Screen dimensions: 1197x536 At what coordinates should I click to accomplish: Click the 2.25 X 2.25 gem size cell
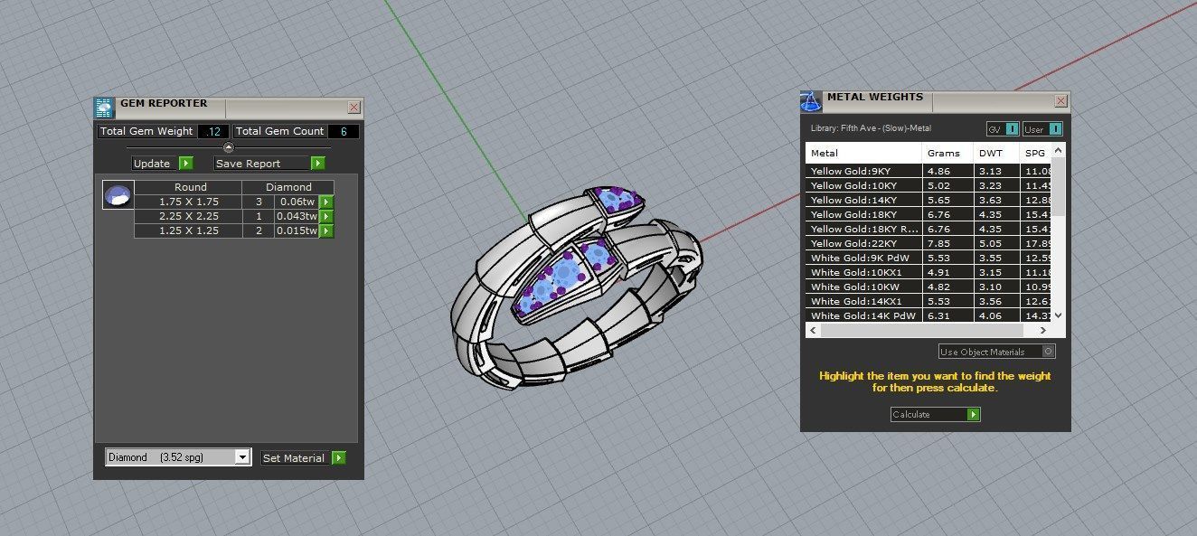pyautogui.click(x=188, y=217)
